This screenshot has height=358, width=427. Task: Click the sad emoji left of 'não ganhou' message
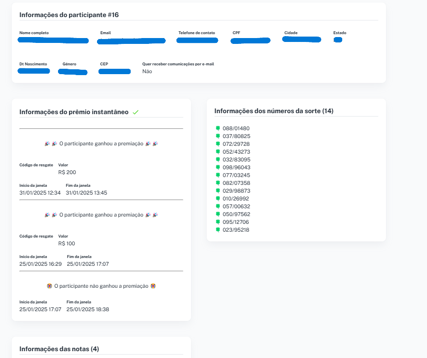[49, 286]
